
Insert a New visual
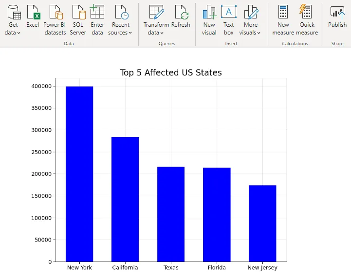pyautogui.click(x=209, y=12)
